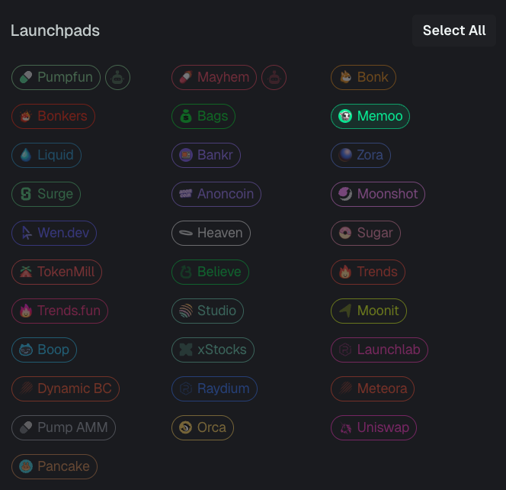The image size is (506, 490).
Task: Select the Moonit launchpad
Action: click(369, 311)
